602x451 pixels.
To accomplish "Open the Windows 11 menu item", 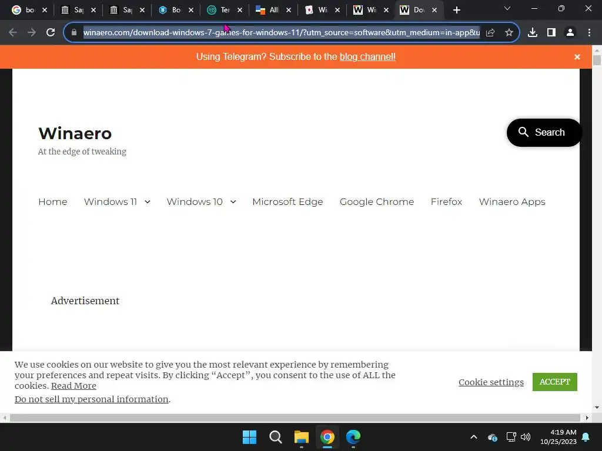I will 110,202.
